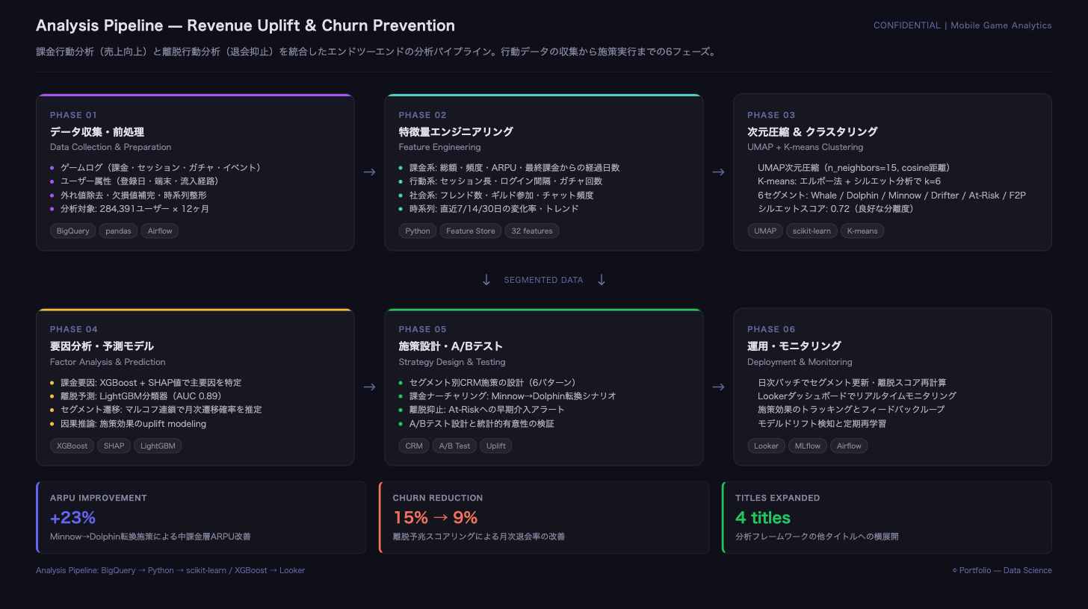Viewport: 1088px width, 609px height.
Task: Click the Phase 03 UMAP + K-means Clustering subtitle
Action: pos(805,147)
